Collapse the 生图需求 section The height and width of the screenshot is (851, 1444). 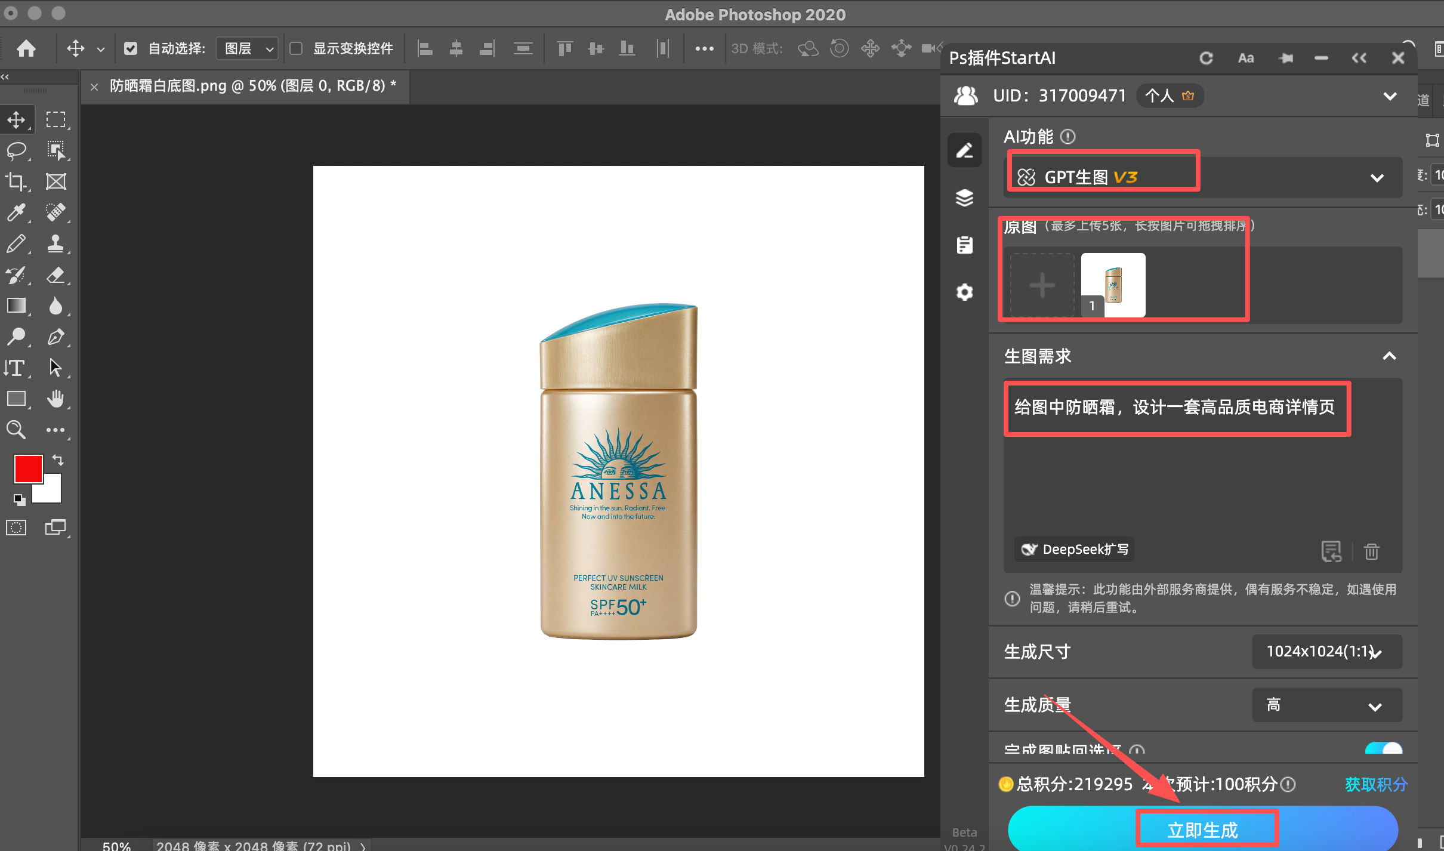1389,356
